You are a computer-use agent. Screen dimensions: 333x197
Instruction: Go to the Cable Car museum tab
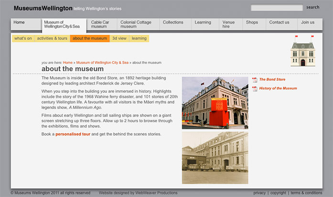[x=102, y=24]
